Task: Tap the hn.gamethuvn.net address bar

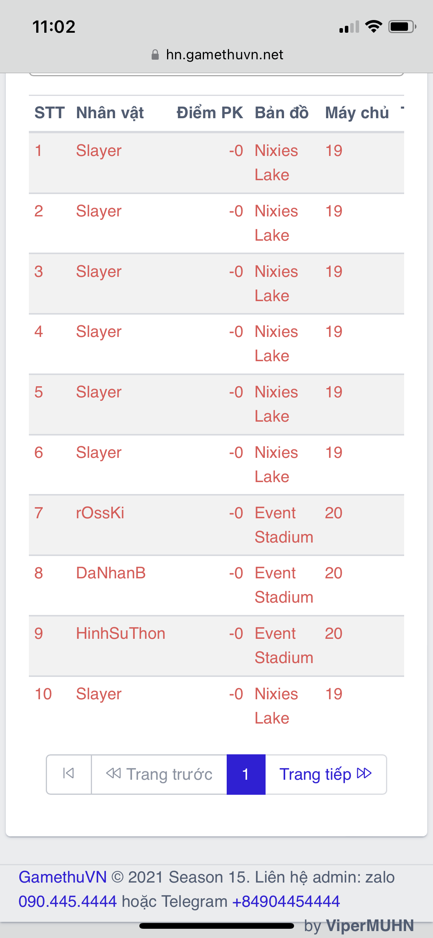Action: point(224,55)
